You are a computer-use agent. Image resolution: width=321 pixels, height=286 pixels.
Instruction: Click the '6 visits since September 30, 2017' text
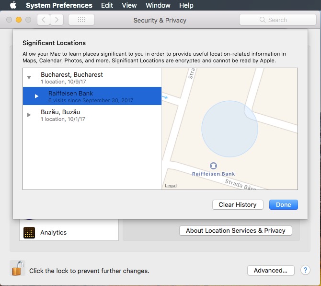click(x=91, y=100)
